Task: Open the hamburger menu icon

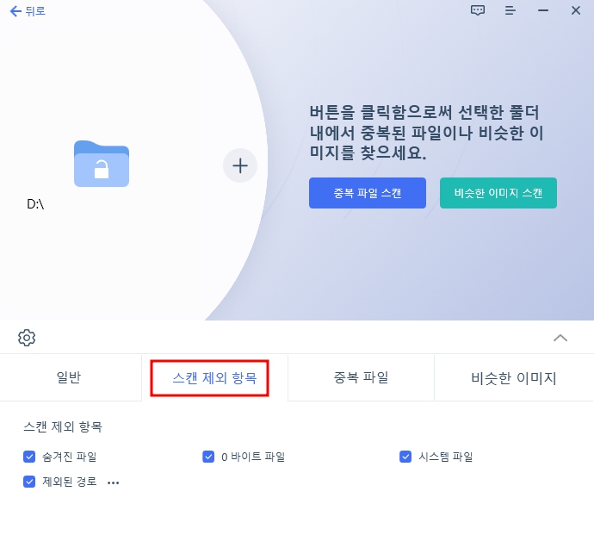Action: [510, 10]
